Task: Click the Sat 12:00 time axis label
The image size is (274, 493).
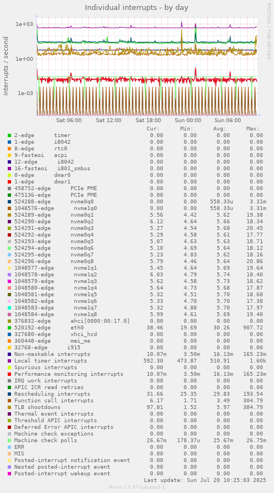Action: tap(109, 120)
